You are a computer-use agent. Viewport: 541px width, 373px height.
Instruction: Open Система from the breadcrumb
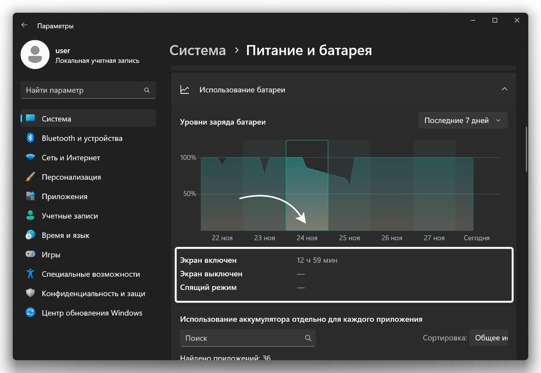[x=197, y=51]
